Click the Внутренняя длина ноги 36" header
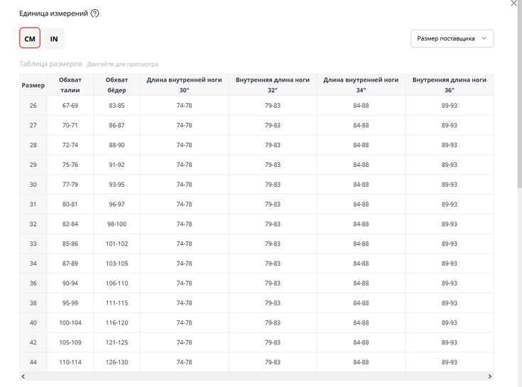The image size is (522, 387). (x=449, y=85)
